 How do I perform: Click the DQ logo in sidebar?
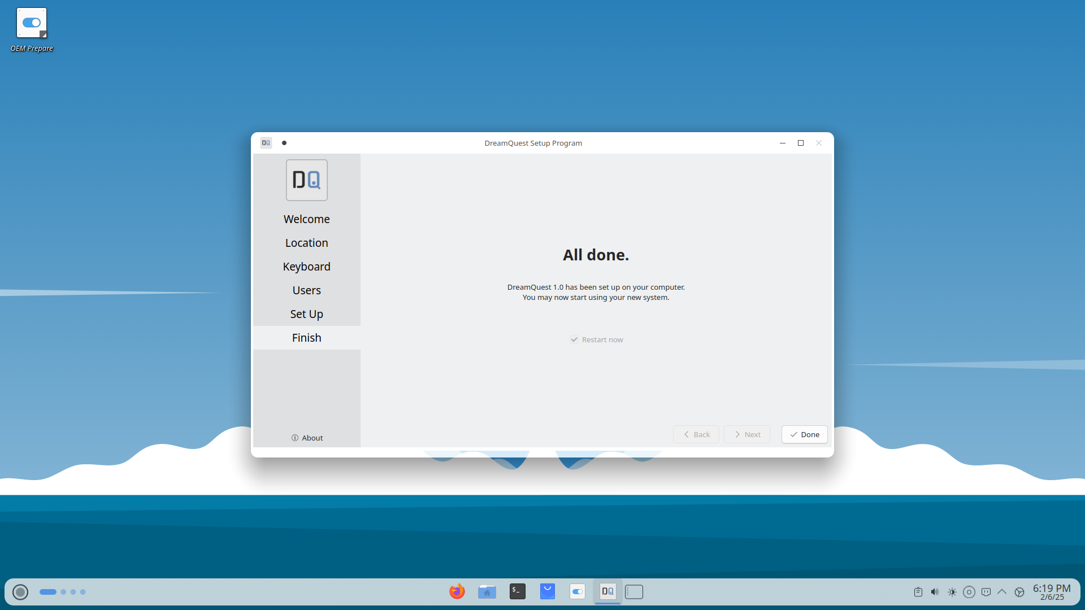[x=306, y=180]
